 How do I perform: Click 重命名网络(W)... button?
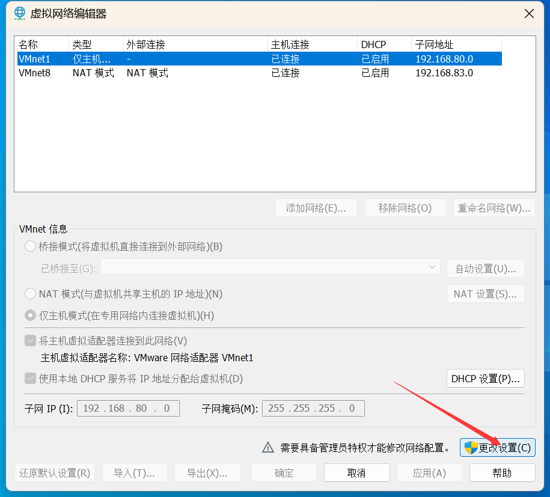tap(494, 208)
